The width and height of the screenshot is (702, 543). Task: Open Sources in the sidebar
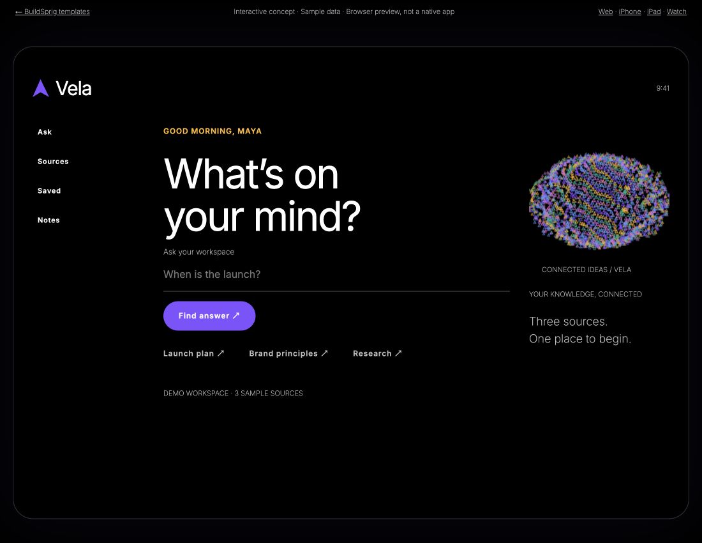pyautogui.click(x=53, y=161)
